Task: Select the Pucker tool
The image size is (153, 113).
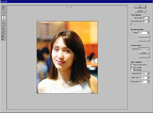Action: tap(3, 17)
